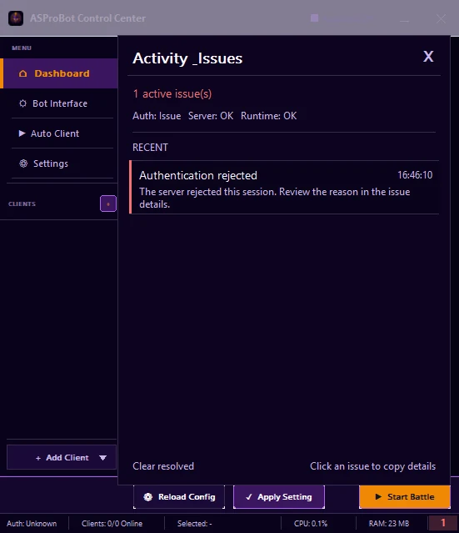The image size is (459, 533).
Task: Click the Apply Setting button
Action: coord(279,497)
